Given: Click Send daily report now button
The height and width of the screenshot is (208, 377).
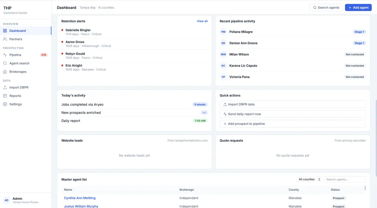Looking at the screenshot, I should (x=293, y=114).
